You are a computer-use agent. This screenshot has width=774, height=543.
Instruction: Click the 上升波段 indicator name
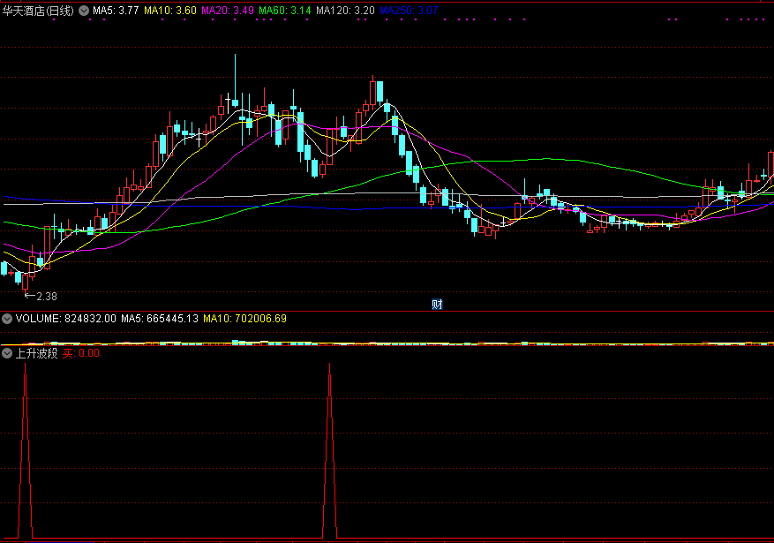36,353
